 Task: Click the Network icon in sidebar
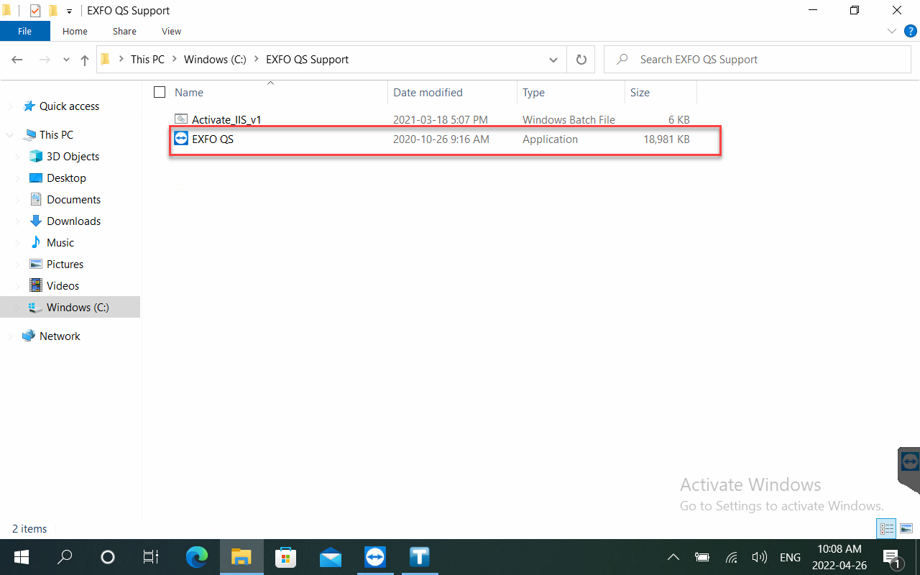[29, 336]
